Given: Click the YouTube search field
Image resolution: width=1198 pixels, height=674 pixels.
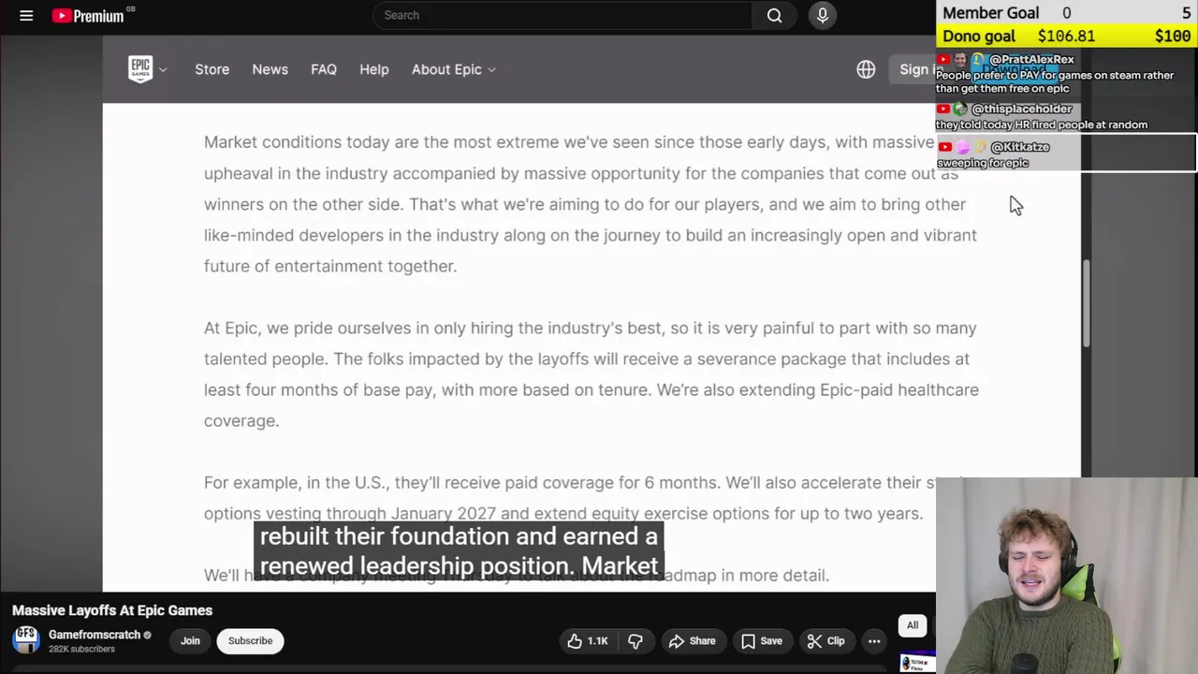Looking at the screenshot, I should click(562, 15).
